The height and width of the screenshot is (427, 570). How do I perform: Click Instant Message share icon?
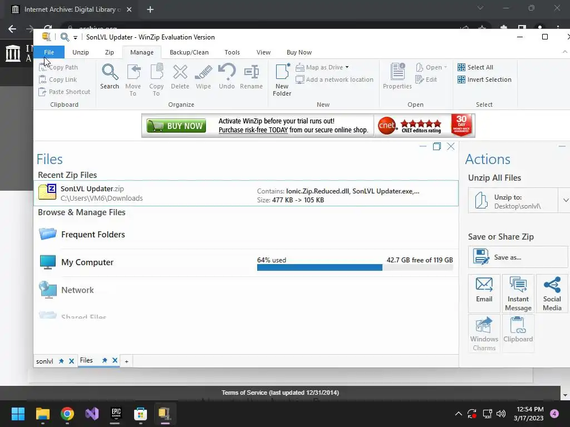coord(518,294)
